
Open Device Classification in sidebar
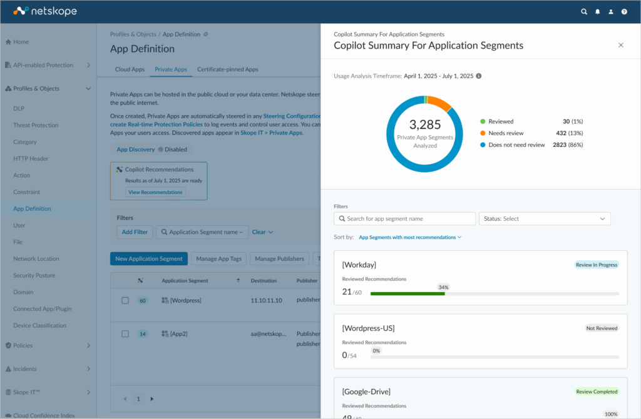point(39,325)
